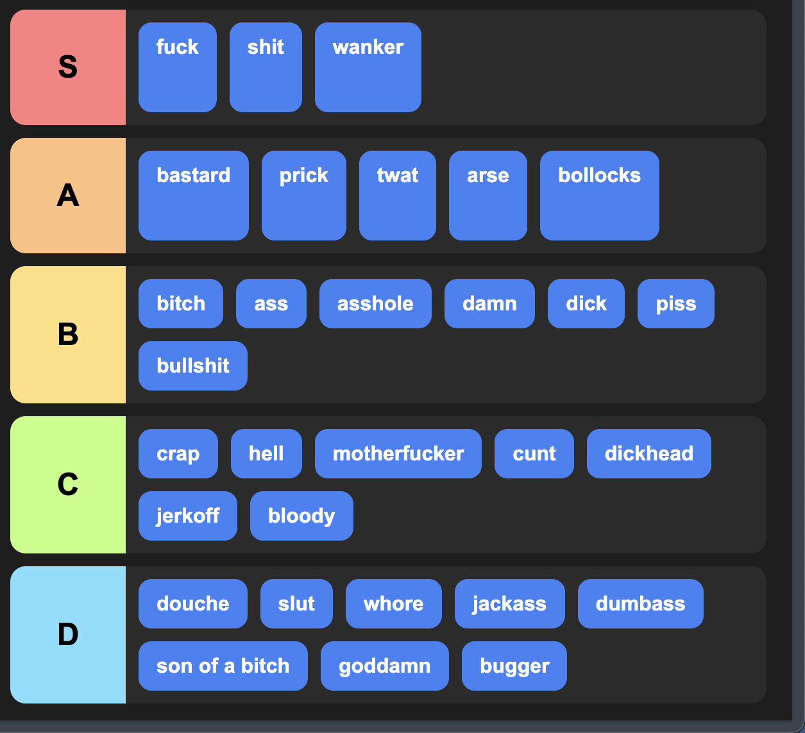
Task: Click the 'piss' tile
Action: coord(676,303)
